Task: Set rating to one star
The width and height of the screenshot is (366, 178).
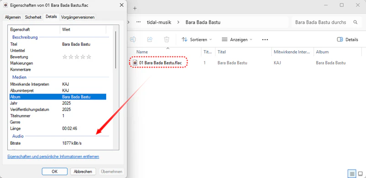Action: point(65,57)
